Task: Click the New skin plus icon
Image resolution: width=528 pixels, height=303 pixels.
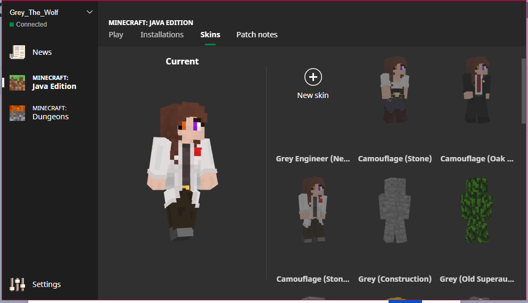Action: (313, 77)
